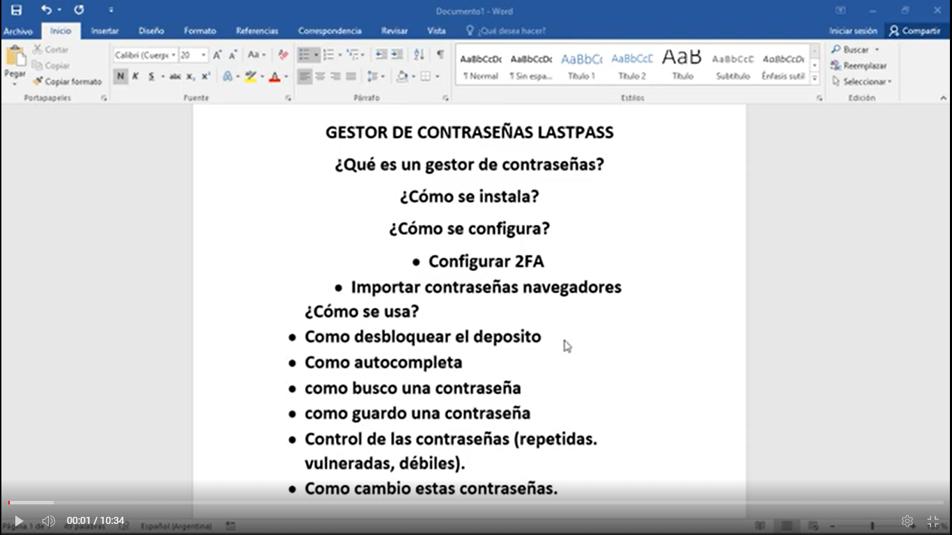Apply the Subtítulo style
Viewport: 952px width, 535px height.
point(733,65)
